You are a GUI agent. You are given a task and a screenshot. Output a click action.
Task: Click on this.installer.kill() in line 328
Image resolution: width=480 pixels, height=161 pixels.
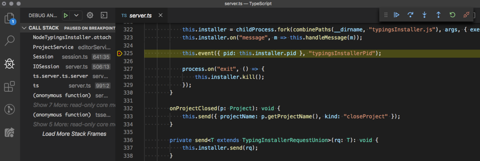[230, 77]
